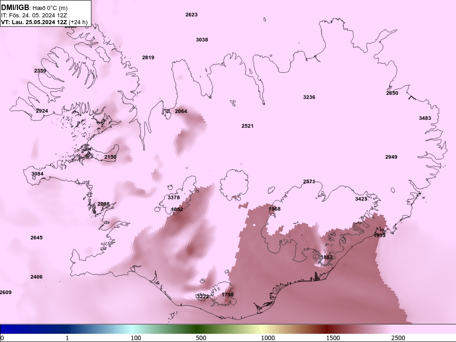Click the 2150 value label
The width and height of the screenshot is (456, 342).
110,157
